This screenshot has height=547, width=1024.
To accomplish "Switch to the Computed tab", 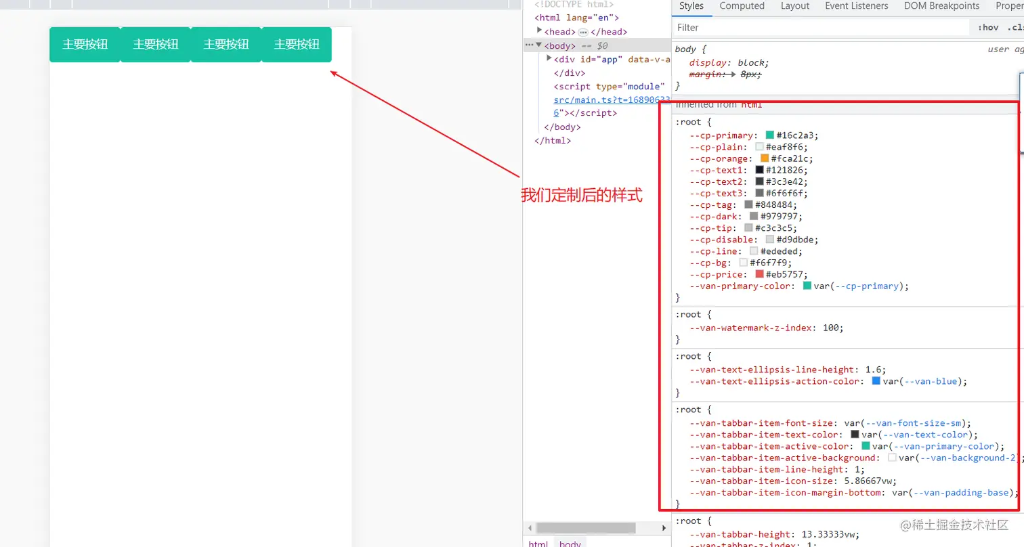I will coord(742,6).
